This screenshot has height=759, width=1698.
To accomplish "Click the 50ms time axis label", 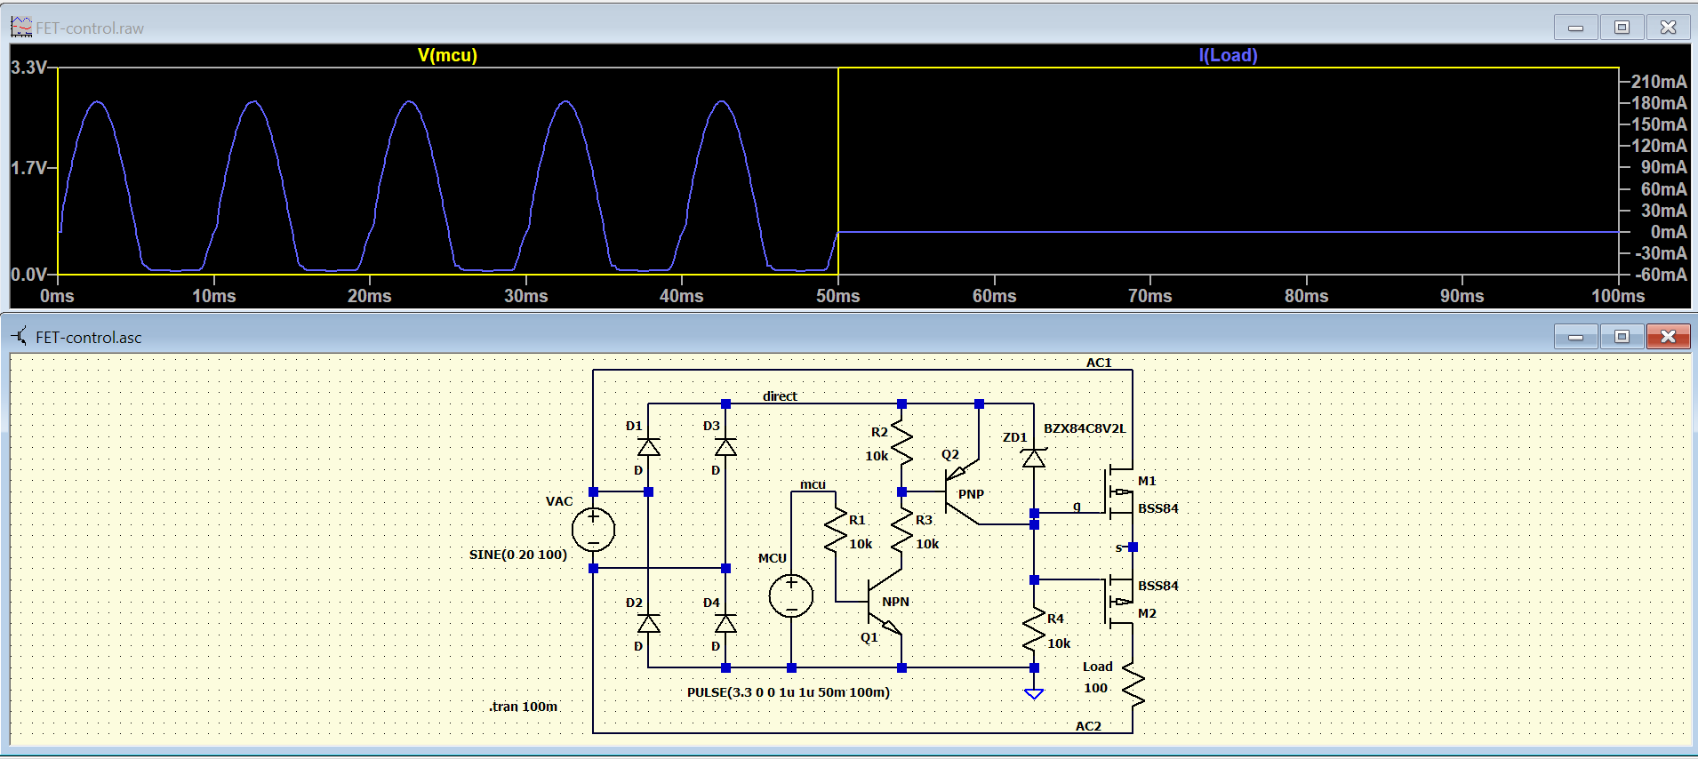I will coord(837,296).
